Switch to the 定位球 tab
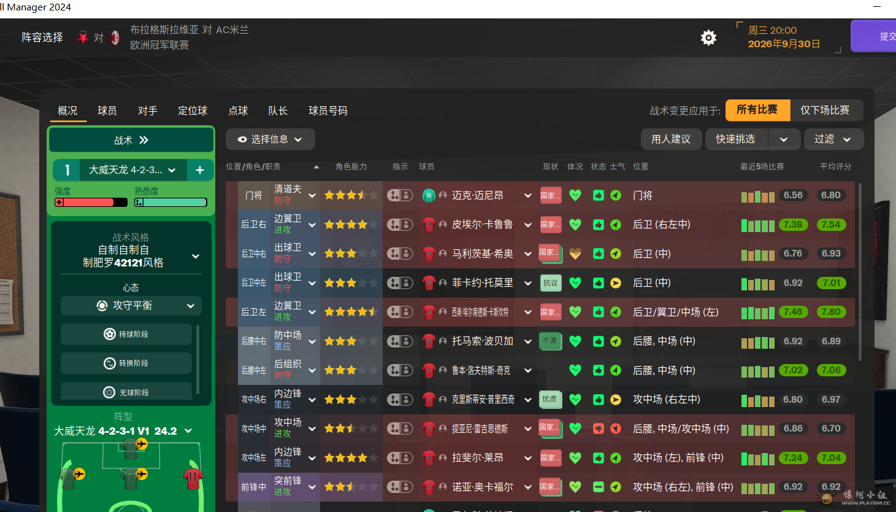The height and width of the screenshot is (512, 896). tap(193, 111)
